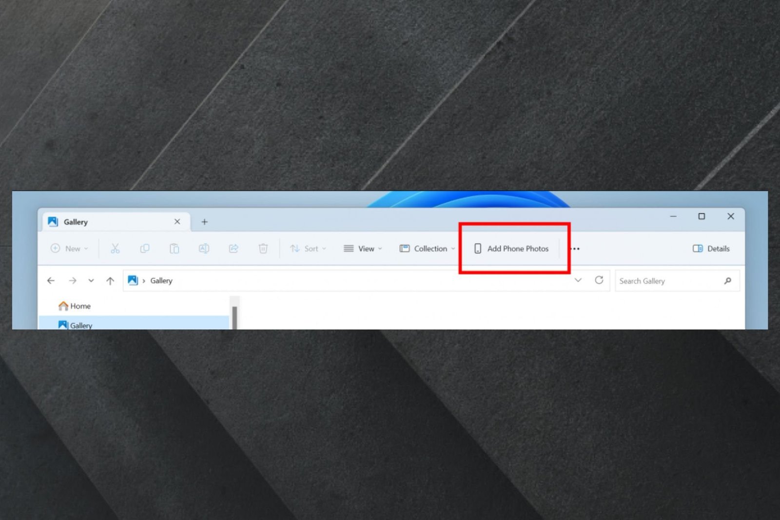The image size is (780, 520).
Task: Click the Gallery icon in address bar
Action: (133, 280)
